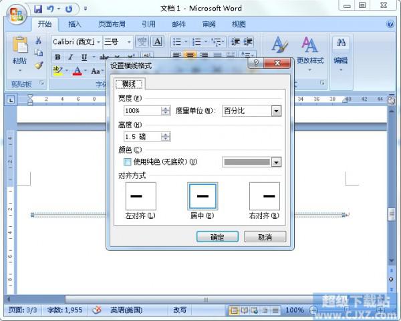Click the 确定 button

[217, 237]
